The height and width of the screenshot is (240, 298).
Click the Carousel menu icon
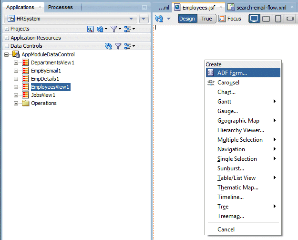(x=211, y=83)
